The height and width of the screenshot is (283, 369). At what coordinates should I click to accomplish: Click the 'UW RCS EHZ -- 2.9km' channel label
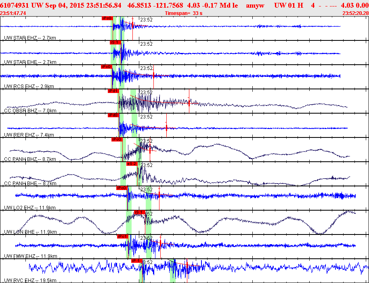pos(29,87)
